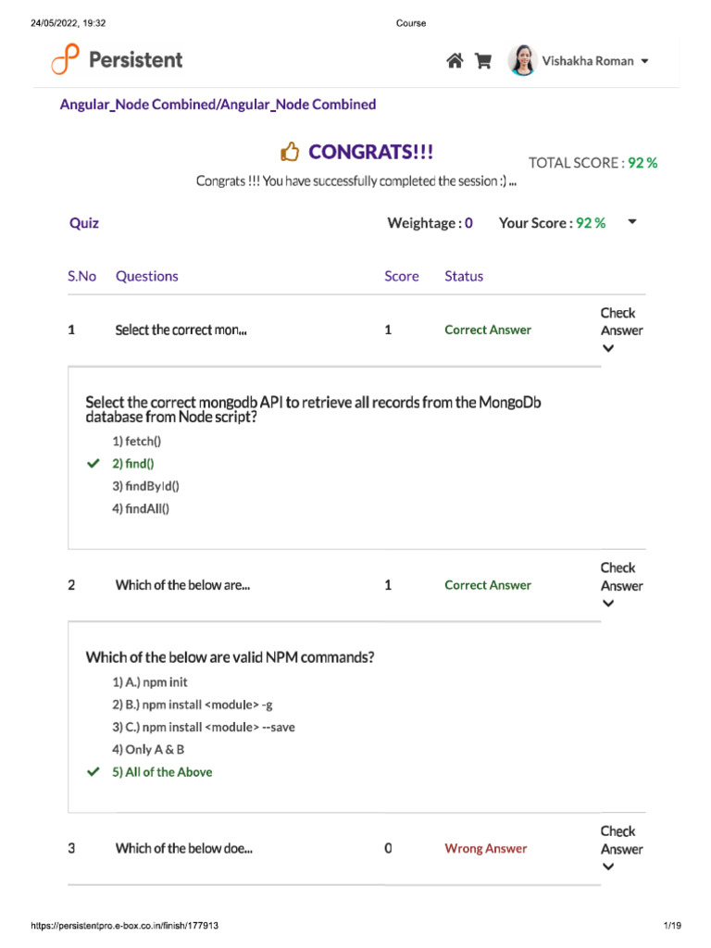Screen dimensions: 711x948
Task: Open the shopping cart icon
Action: click(x=482, y=61)
